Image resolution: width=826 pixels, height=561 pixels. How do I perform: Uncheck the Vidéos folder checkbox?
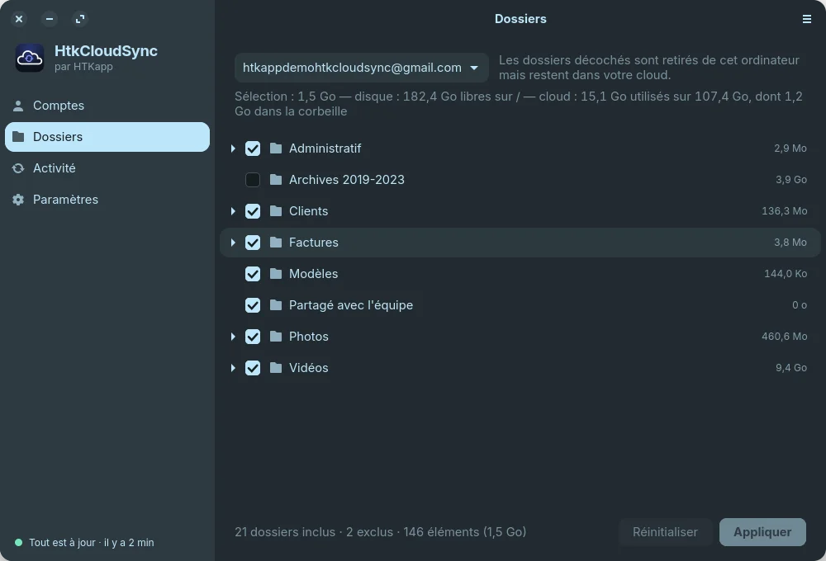[253, 368]
